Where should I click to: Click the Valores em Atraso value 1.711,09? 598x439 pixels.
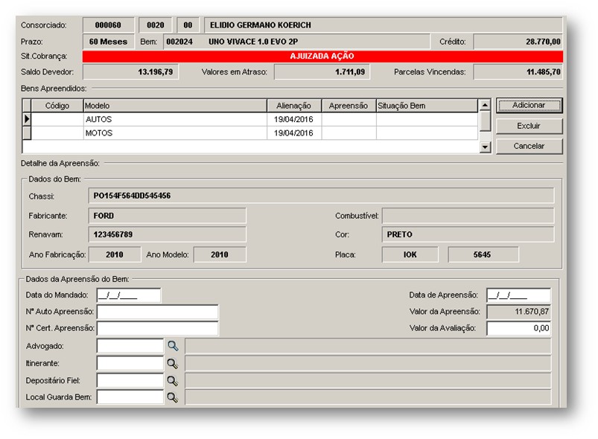(x=322, y=71)
